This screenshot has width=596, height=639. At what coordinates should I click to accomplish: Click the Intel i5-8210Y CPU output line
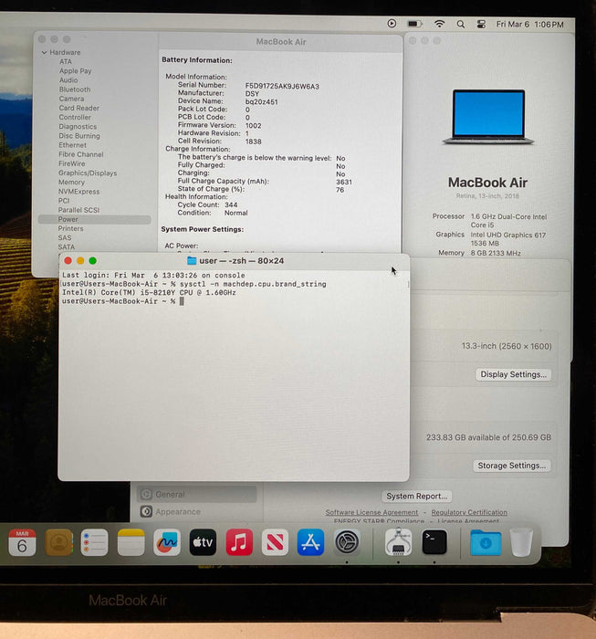(149, 293)
